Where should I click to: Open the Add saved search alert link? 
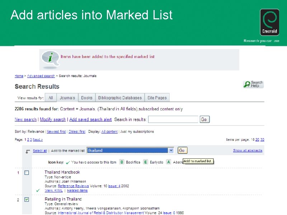pyautogui.click(x=90, y=119)
